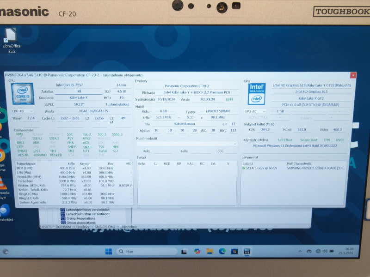Show hidden system tray icons chevron
The height and width of the screenshot is (277, 370).
click(x=300, y=251)
